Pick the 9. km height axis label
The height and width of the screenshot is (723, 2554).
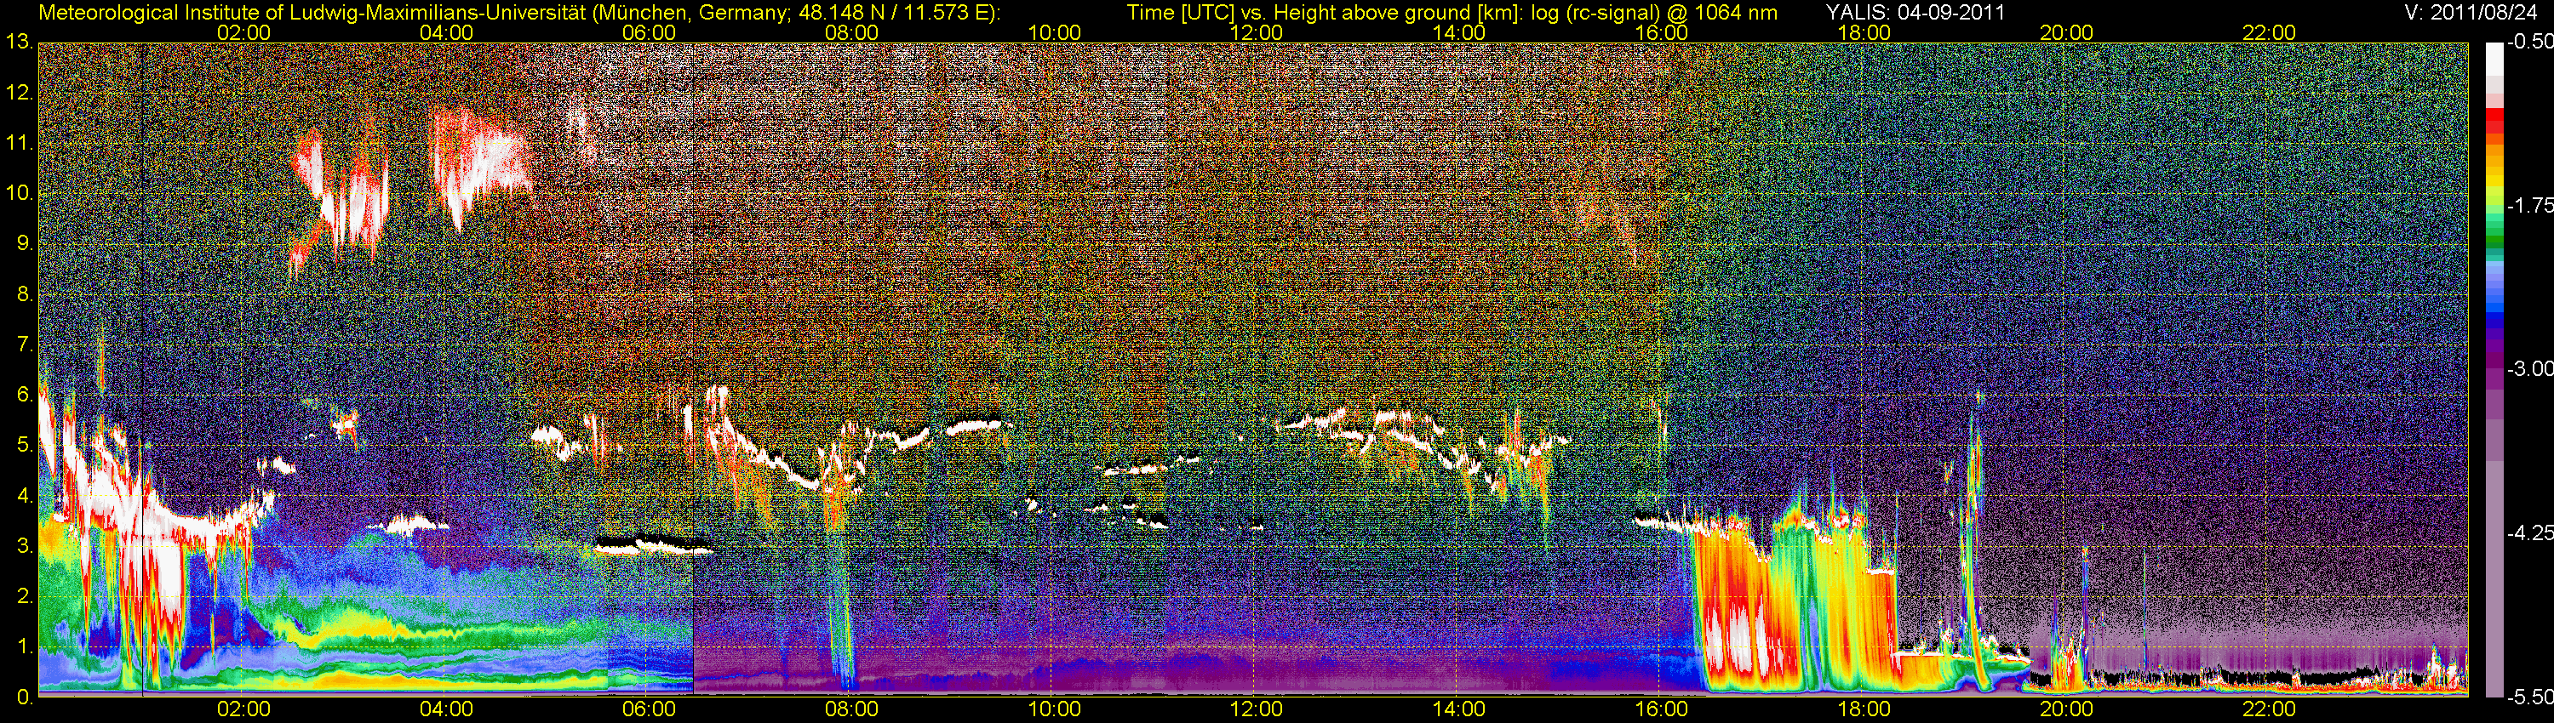(x=25, y=243)
